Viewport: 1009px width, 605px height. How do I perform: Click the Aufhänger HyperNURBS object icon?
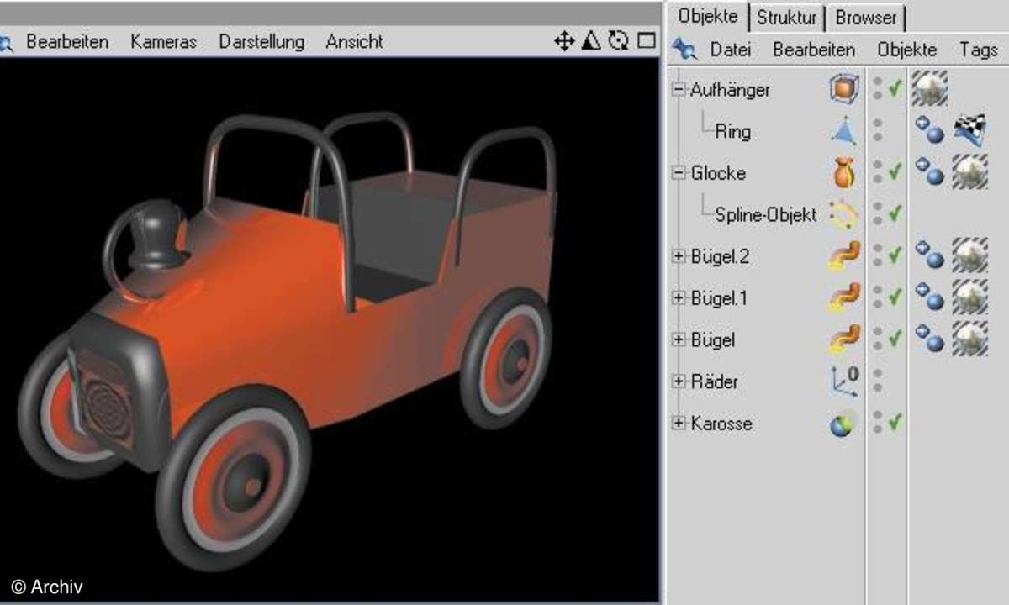843,89
